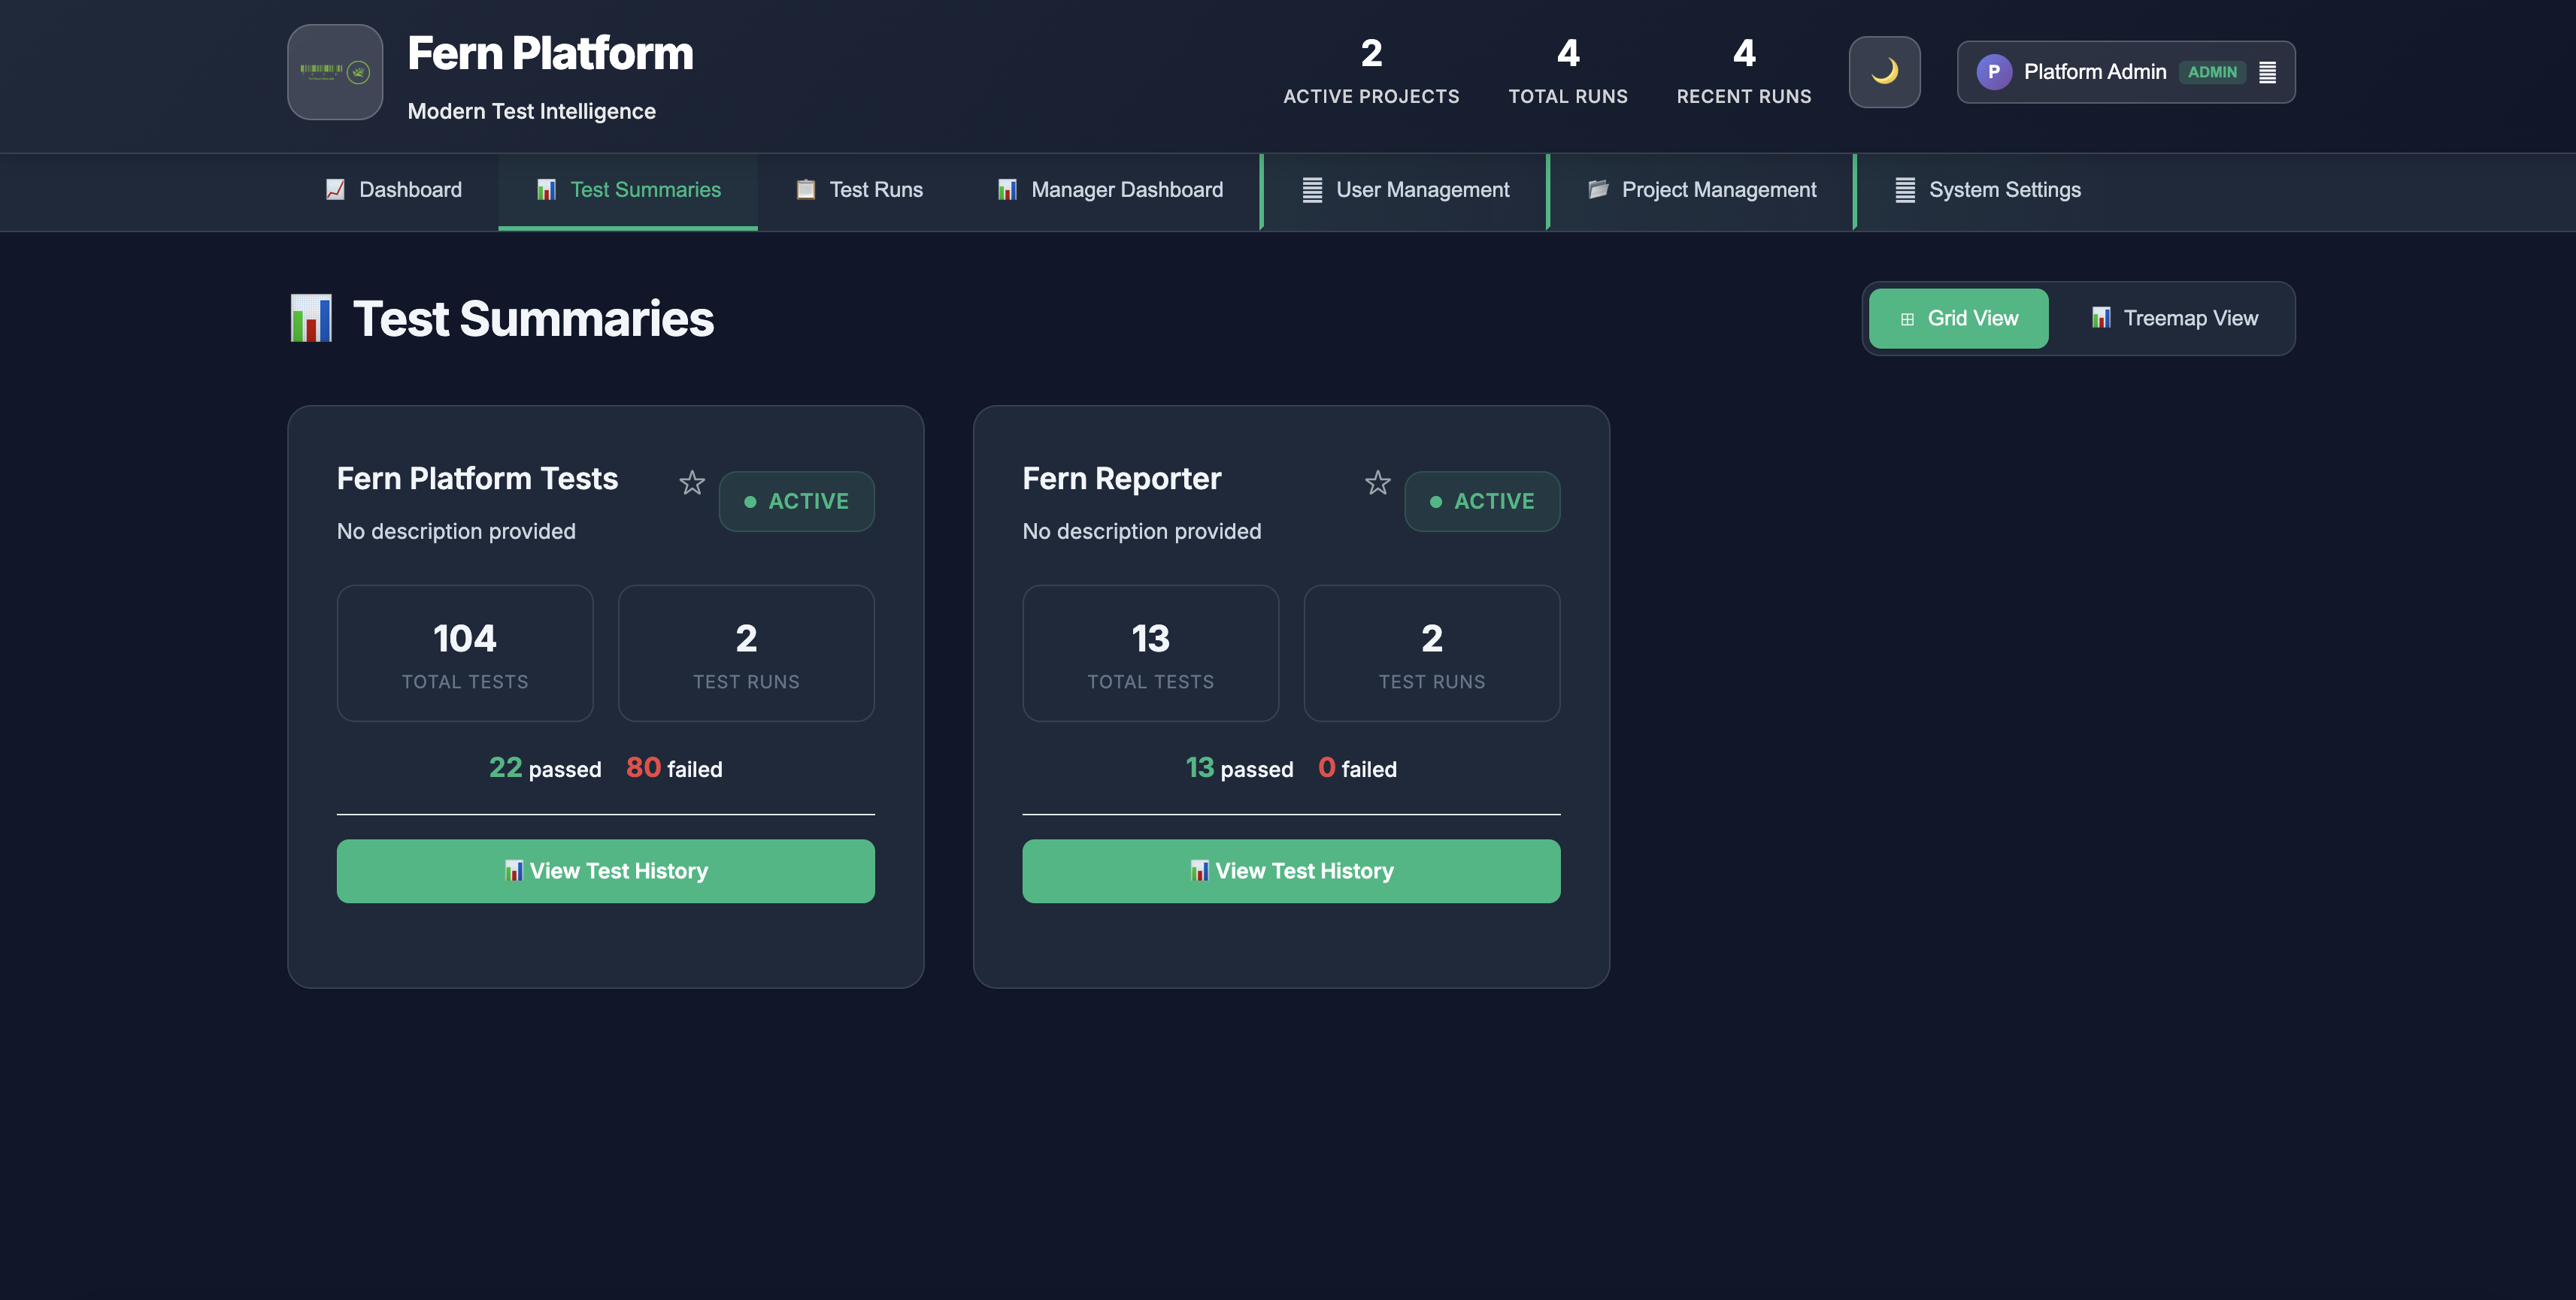Star the Fern Platform Tests project
This screenshot has width=2576, height=1300.
[692, 484]
